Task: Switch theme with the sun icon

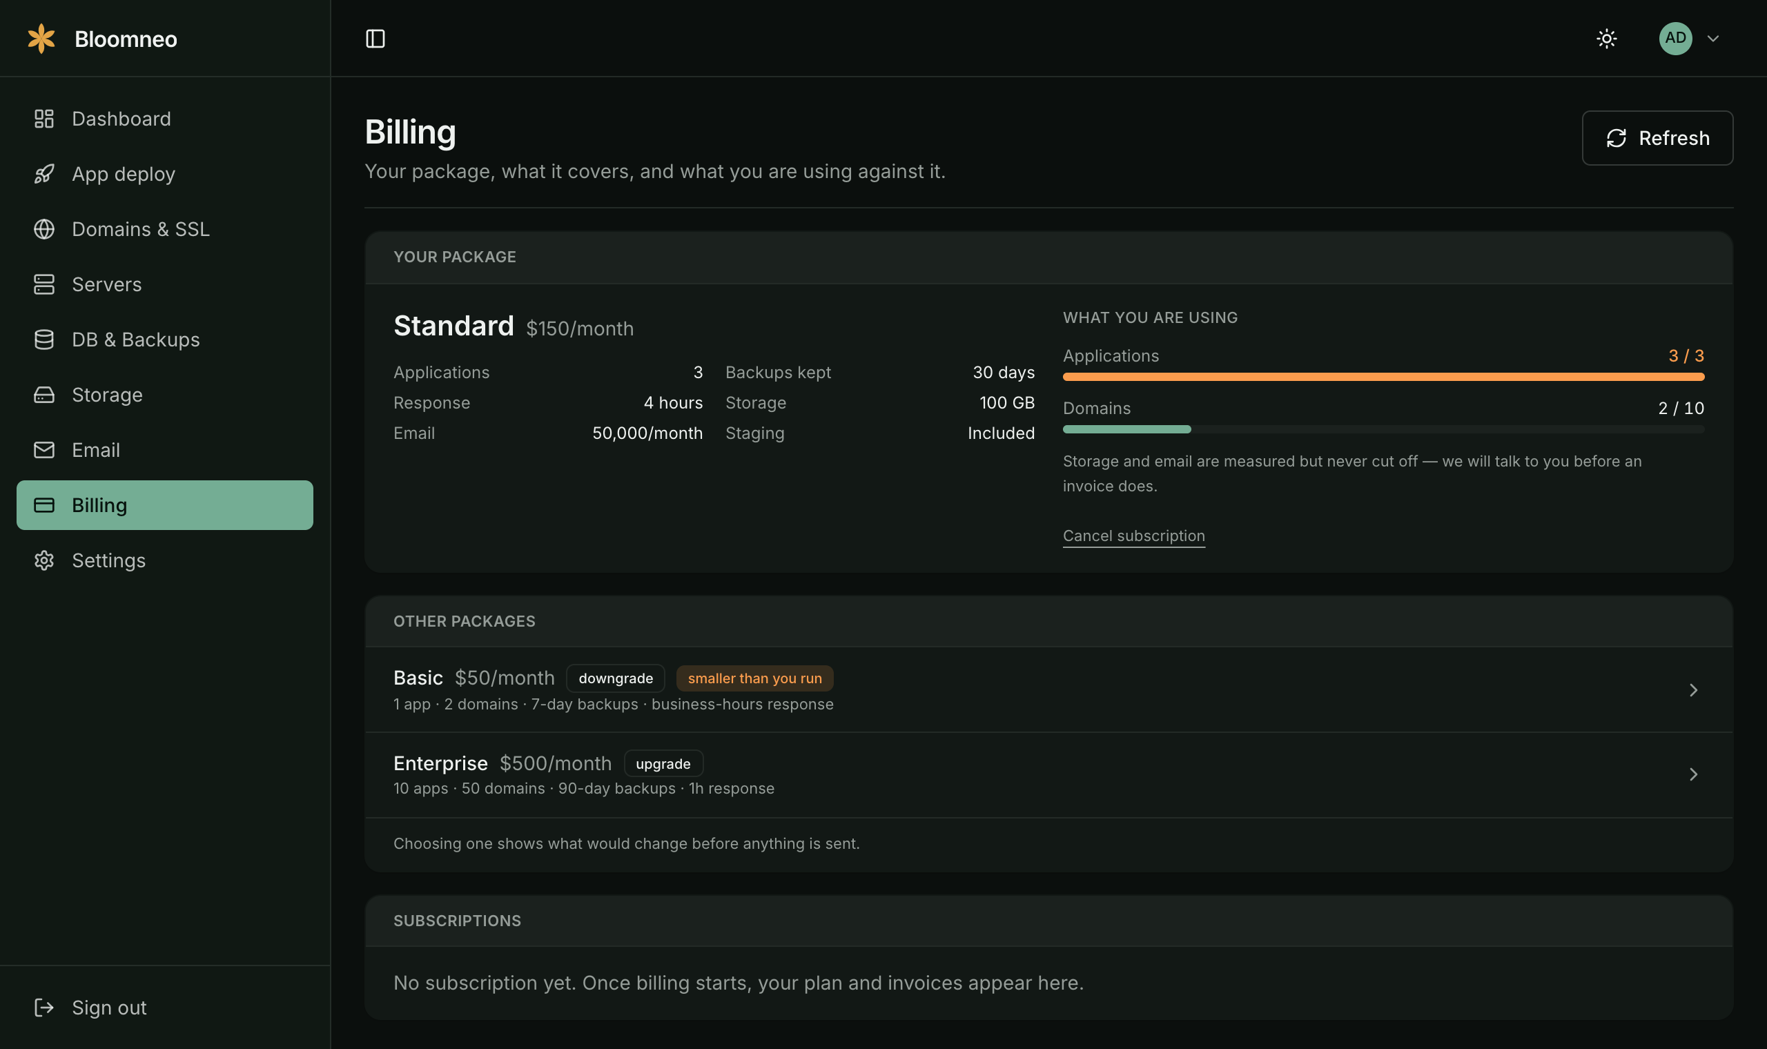Action: (x=1607, y=38)
